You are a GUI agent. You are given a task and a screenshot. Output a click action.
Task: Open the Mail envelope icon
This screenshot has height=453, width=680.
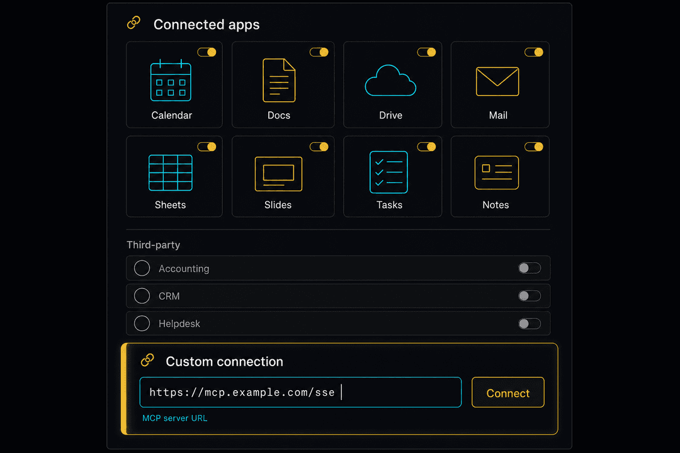coord(497,82)
